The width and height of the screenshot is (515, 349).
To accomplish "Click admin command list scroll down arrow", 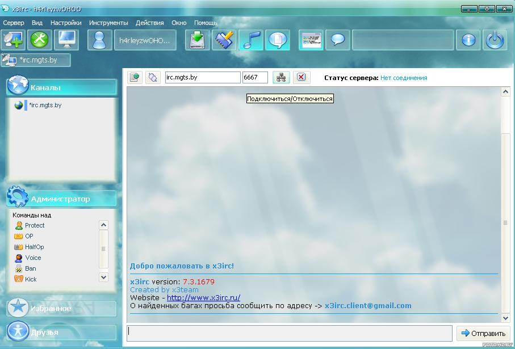I will coord(103,277).
